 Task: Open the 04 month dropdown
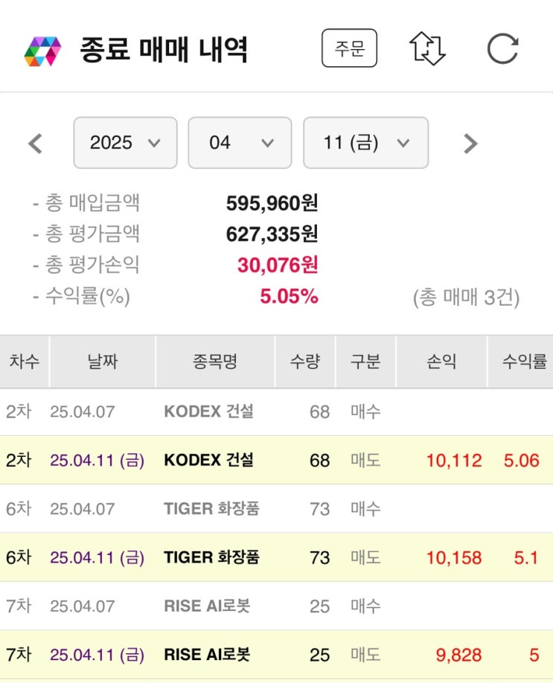point(240,143)
